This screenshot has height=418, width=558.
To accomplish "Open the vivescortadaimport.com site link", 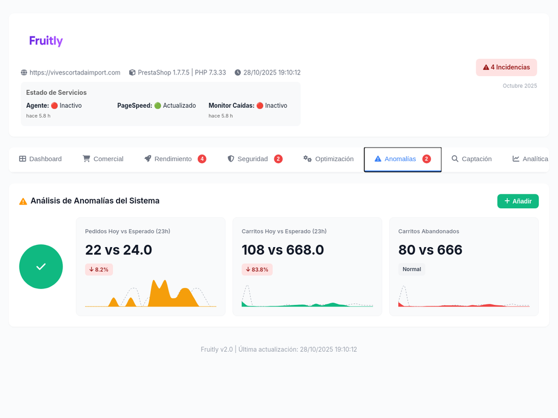I will pyautogui.click(x=75, y=72).
